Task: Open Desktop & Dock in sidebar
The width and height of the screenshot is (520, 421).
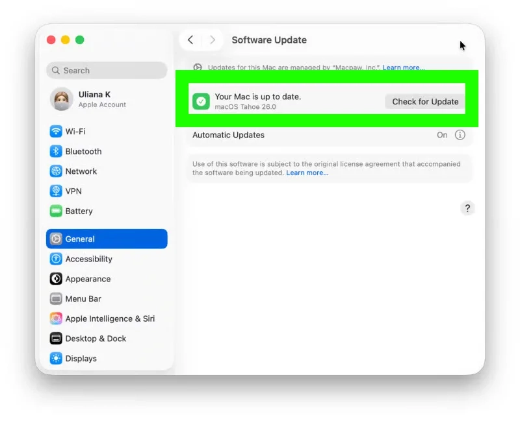Action: pos(96,339)
